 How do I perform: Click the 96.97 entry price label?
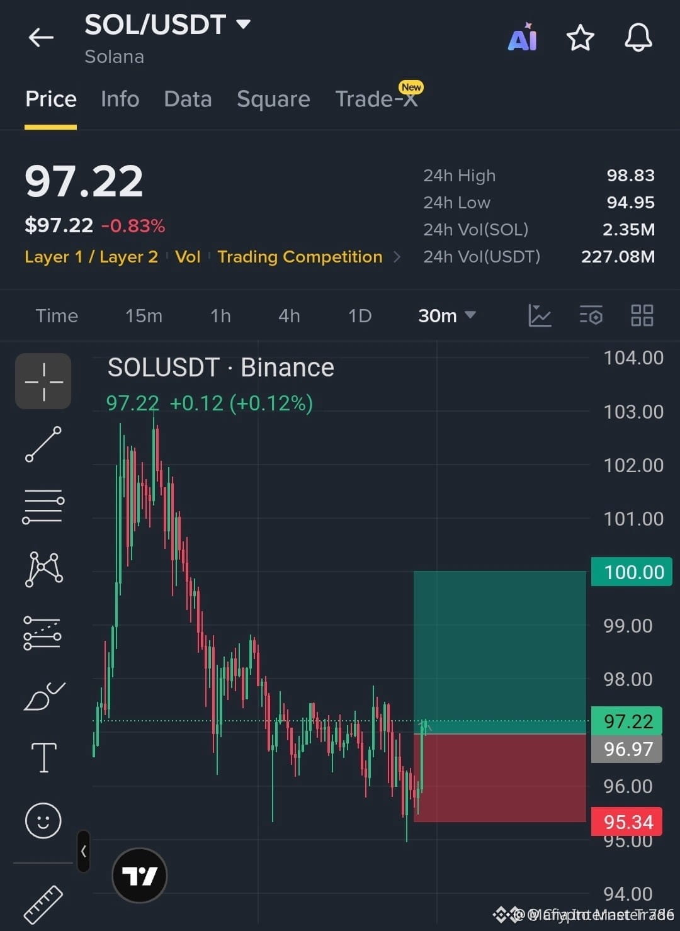626,749
